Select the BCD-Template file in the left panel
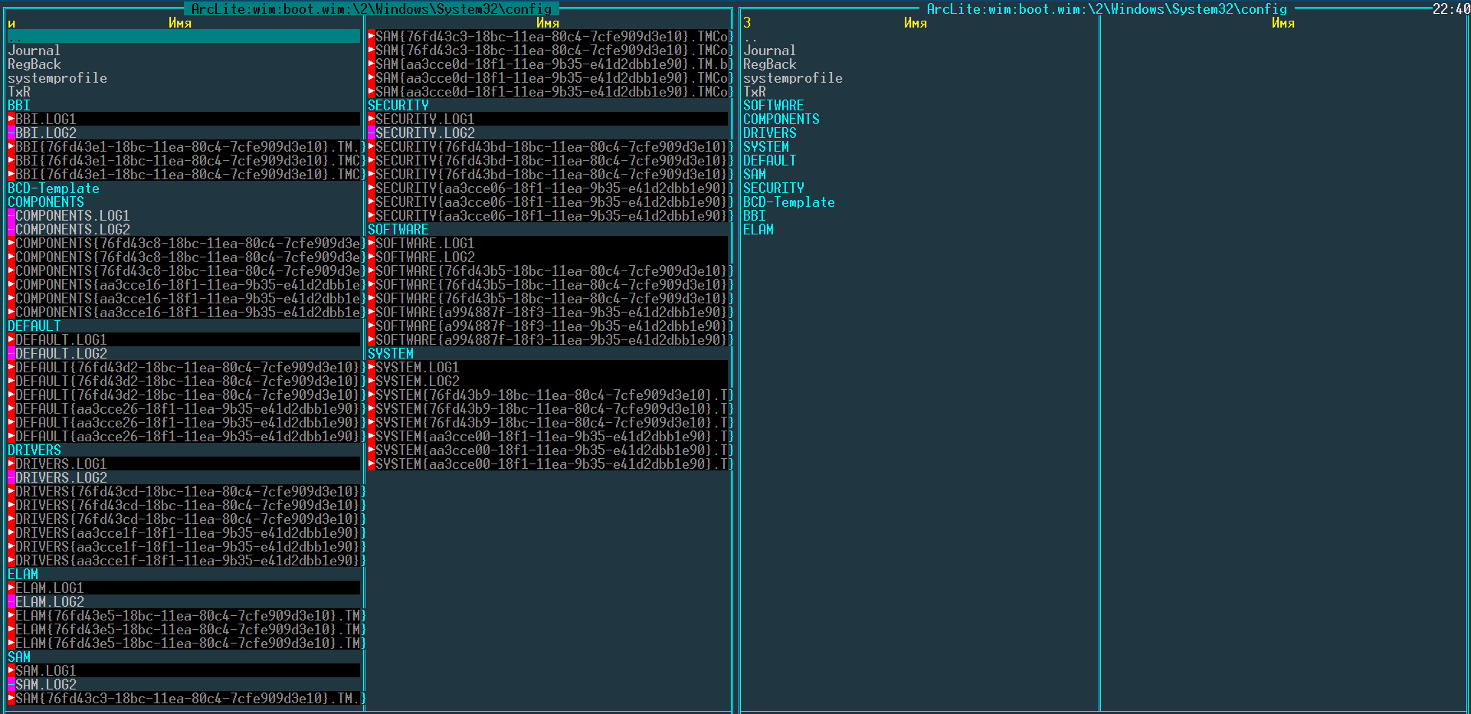 click(x=54, y=188)
